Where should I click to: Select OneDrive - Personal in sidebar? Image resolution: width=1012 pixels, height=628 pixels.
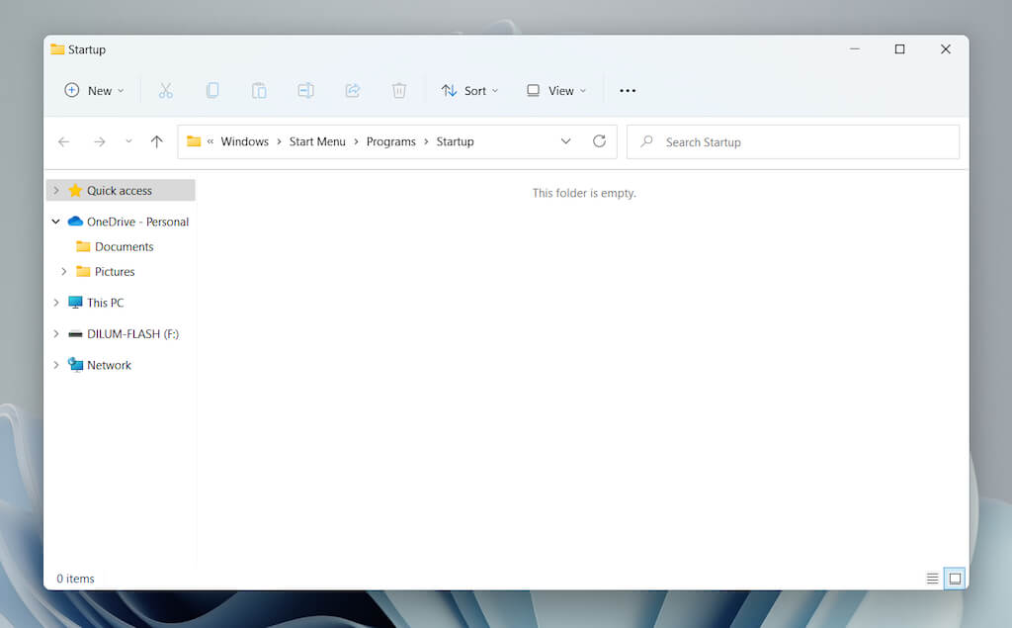point(128,222)
